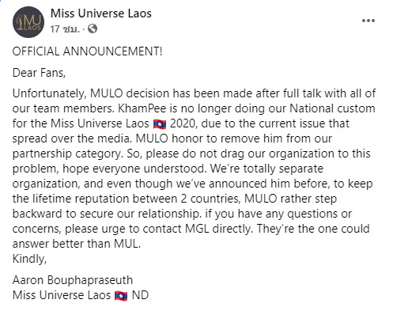Screen dimensions: 393x311
Task: Open the post's 17-hour timestamp link
Action: pos(65,28)
